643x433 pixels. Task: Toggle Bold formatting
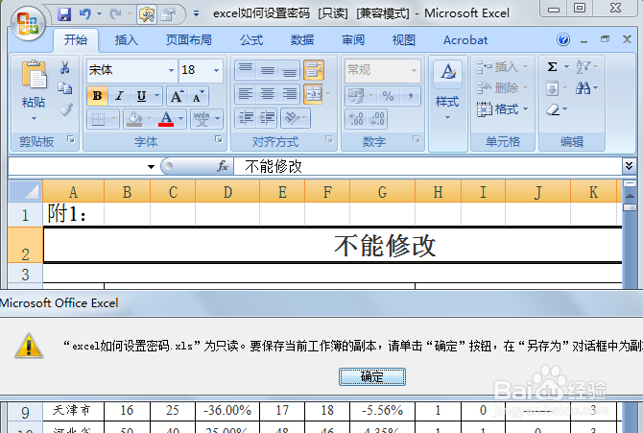[97, 96]
